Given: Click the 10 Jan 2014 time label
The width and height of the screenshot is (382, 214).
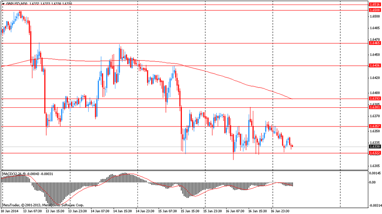Looking at the screenshot, I should 10,211.
